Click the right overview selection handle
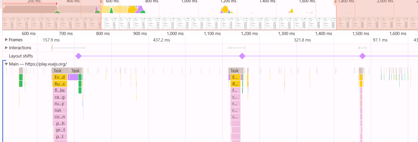The height and width of the screenshot is (142, 418). [x=336, y=2]
